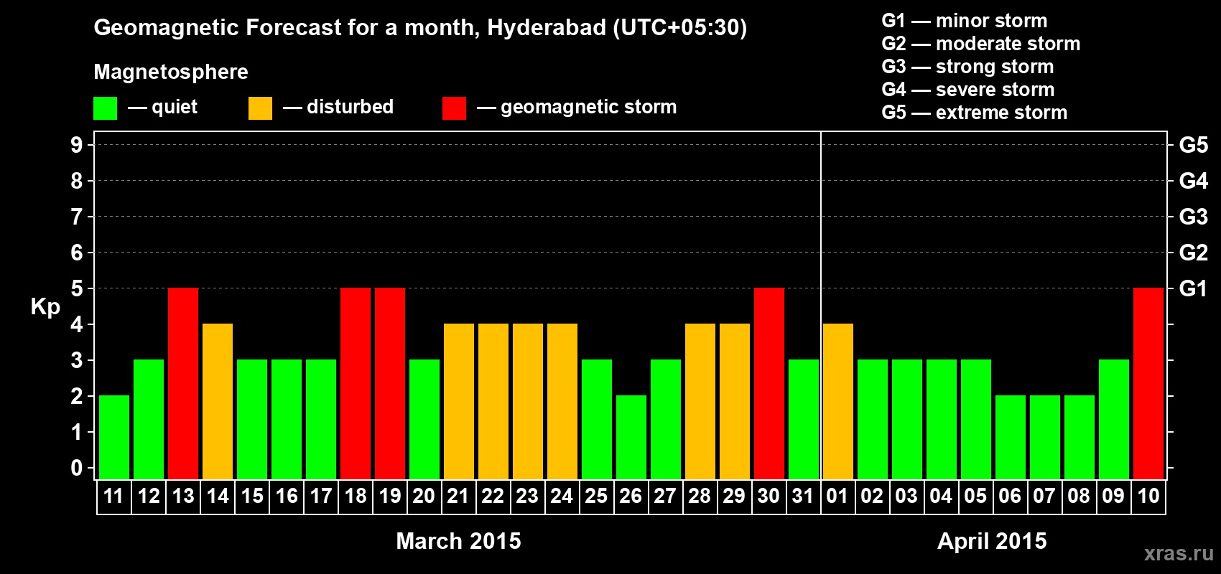Click the red bar for April 10

coord(1148,383)
